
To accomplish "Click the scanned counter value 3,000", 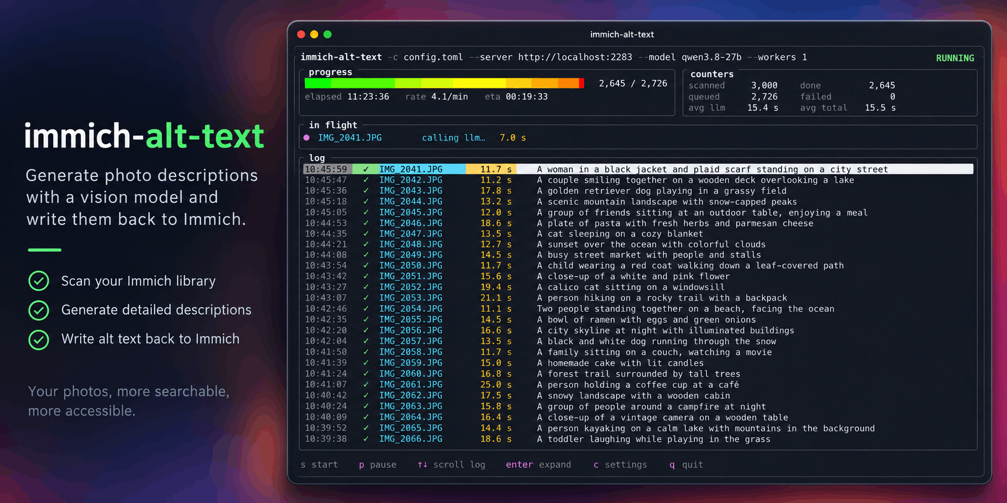I will point(764,86).
